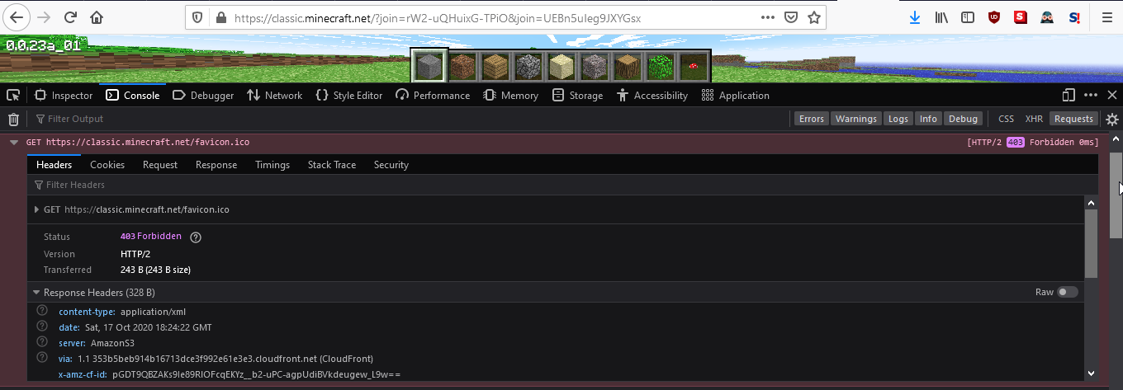Open console settings gear icon
1123x390 pixels.
pyautogui.click(x=1112, y=119)
